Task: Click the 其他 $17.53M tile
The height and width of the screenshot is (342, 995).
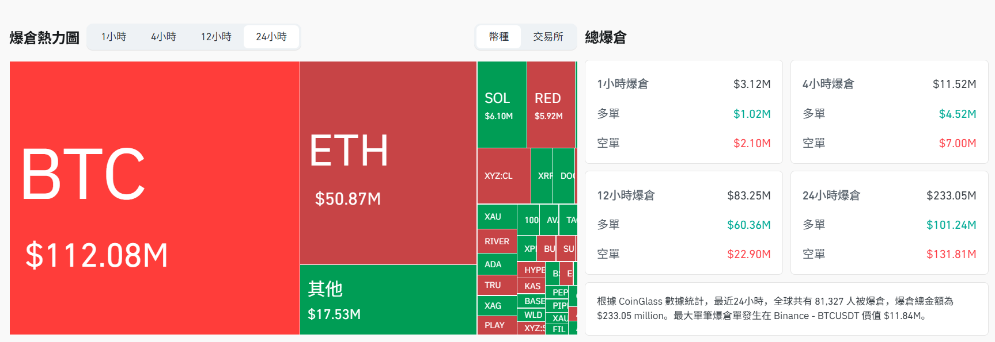Action: (x=388, y=299)
